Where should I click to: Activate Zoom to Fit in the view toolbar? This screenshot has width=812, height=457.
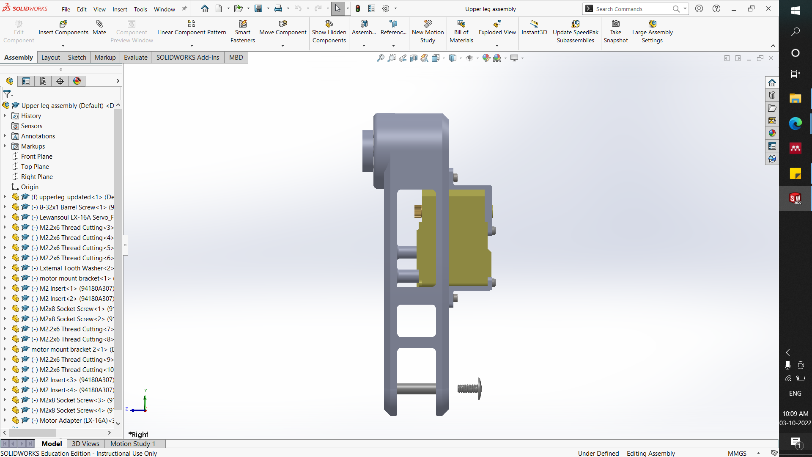click(381, 58)
